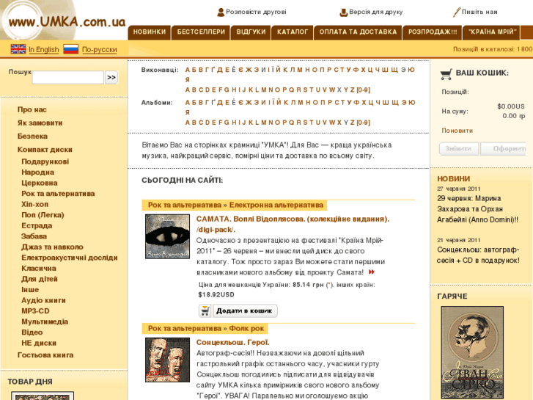This screenshot has width=533, height=400.
Task: Open the ВІДГУКИ tab
Action: click(251, 32)
